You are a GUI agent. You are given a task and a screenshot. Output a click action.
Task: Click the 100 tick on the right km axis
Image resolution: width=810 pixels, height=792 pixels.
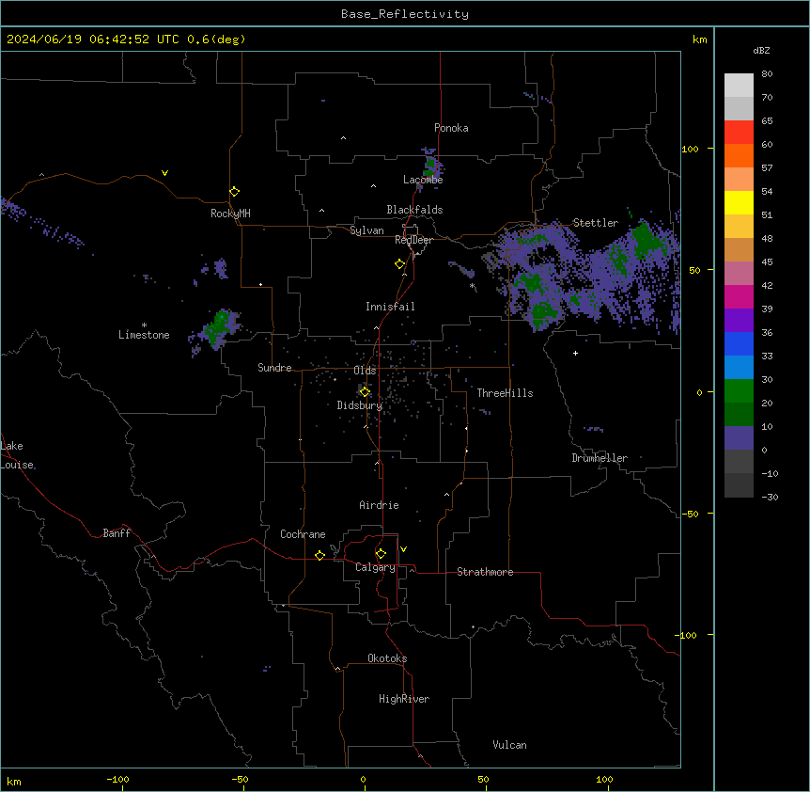[690, 149]
